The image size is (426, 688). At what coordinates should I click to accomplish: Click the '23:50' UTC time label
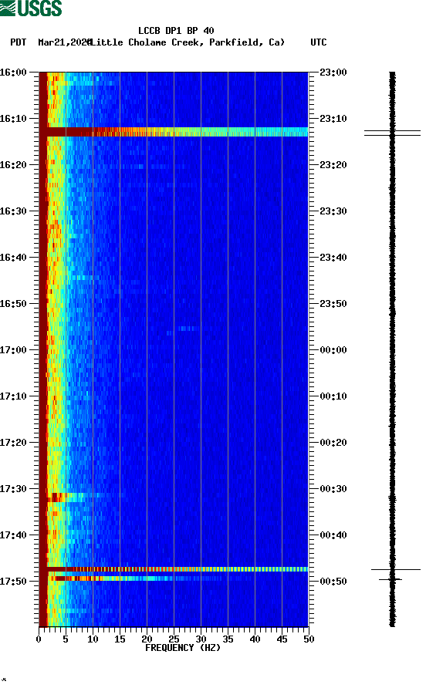[333, 304]
